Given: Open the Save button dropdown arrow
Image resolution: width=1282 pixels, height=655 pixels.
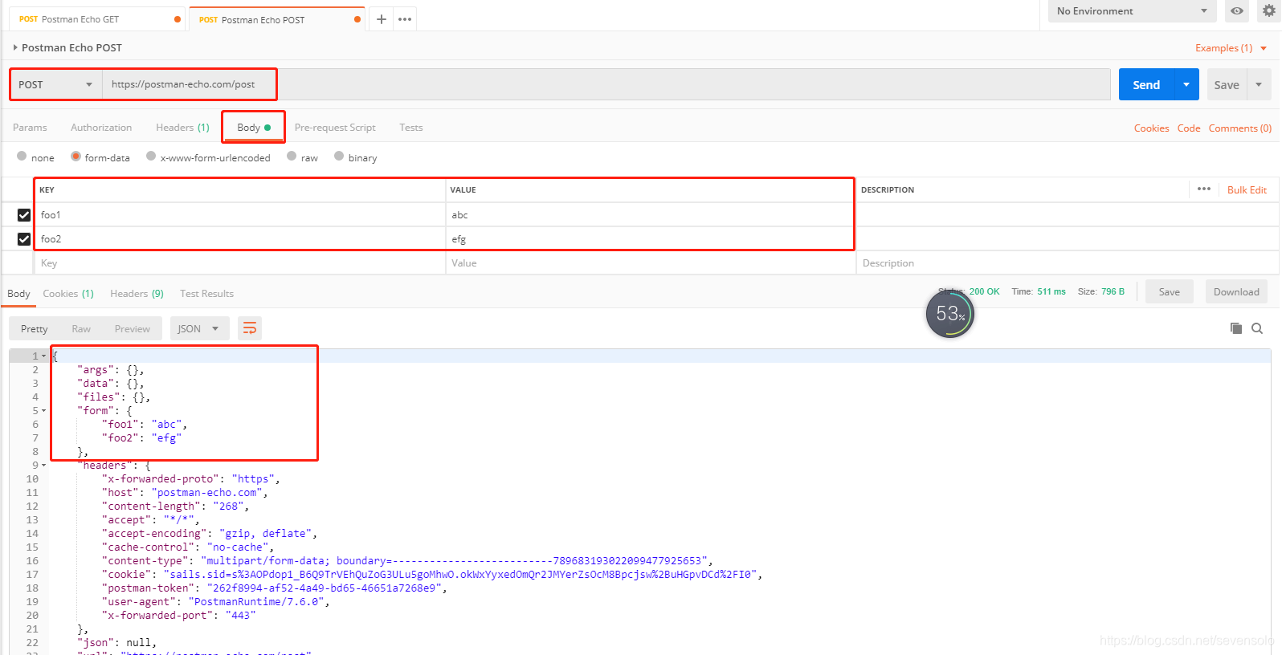Looking at the screenshot, I should coord(1259,84).
